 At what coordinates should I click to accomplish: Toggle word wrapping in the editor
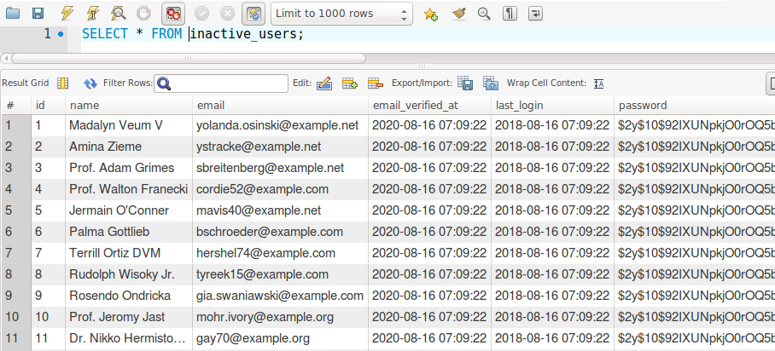pyautogui.click(x=535, y=14)
